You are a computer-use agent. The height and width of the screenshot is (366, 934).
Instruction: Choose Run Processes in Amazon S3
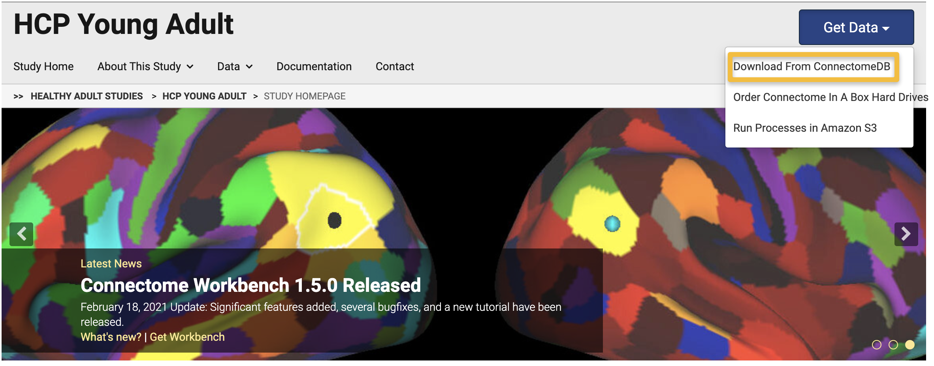click(x=805, y=128)
